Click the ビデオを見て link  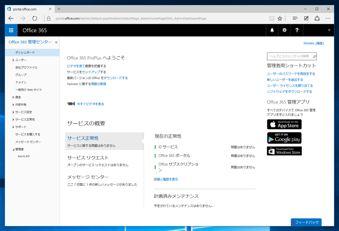click(76, 66)
